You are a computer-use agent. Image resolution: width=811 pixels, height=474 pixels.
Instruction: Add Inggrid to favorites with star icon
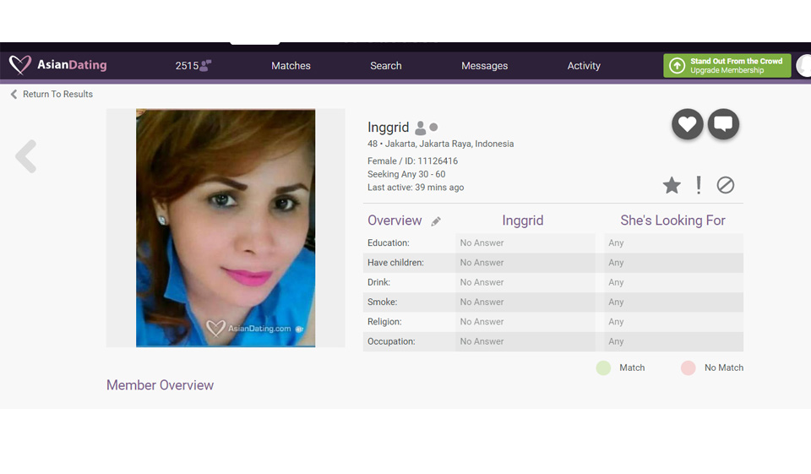point(672,185)
